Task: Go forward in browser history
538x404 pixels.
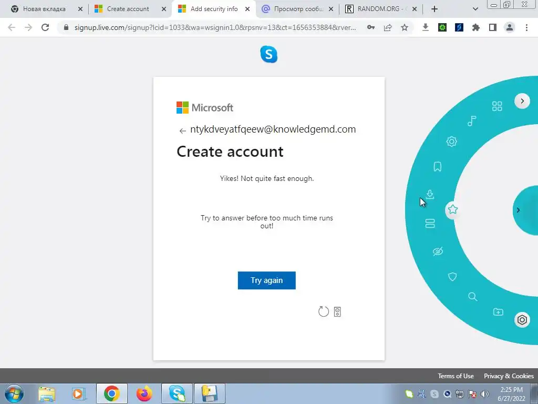Action: pyautogui.click(x=28, y=27)
